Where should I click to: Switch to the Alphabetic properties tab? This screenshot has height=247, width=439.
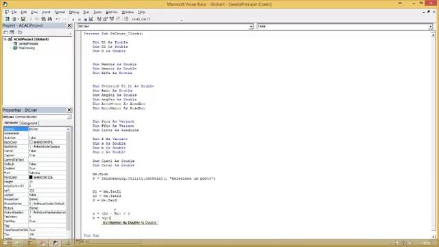pos(11,123)
